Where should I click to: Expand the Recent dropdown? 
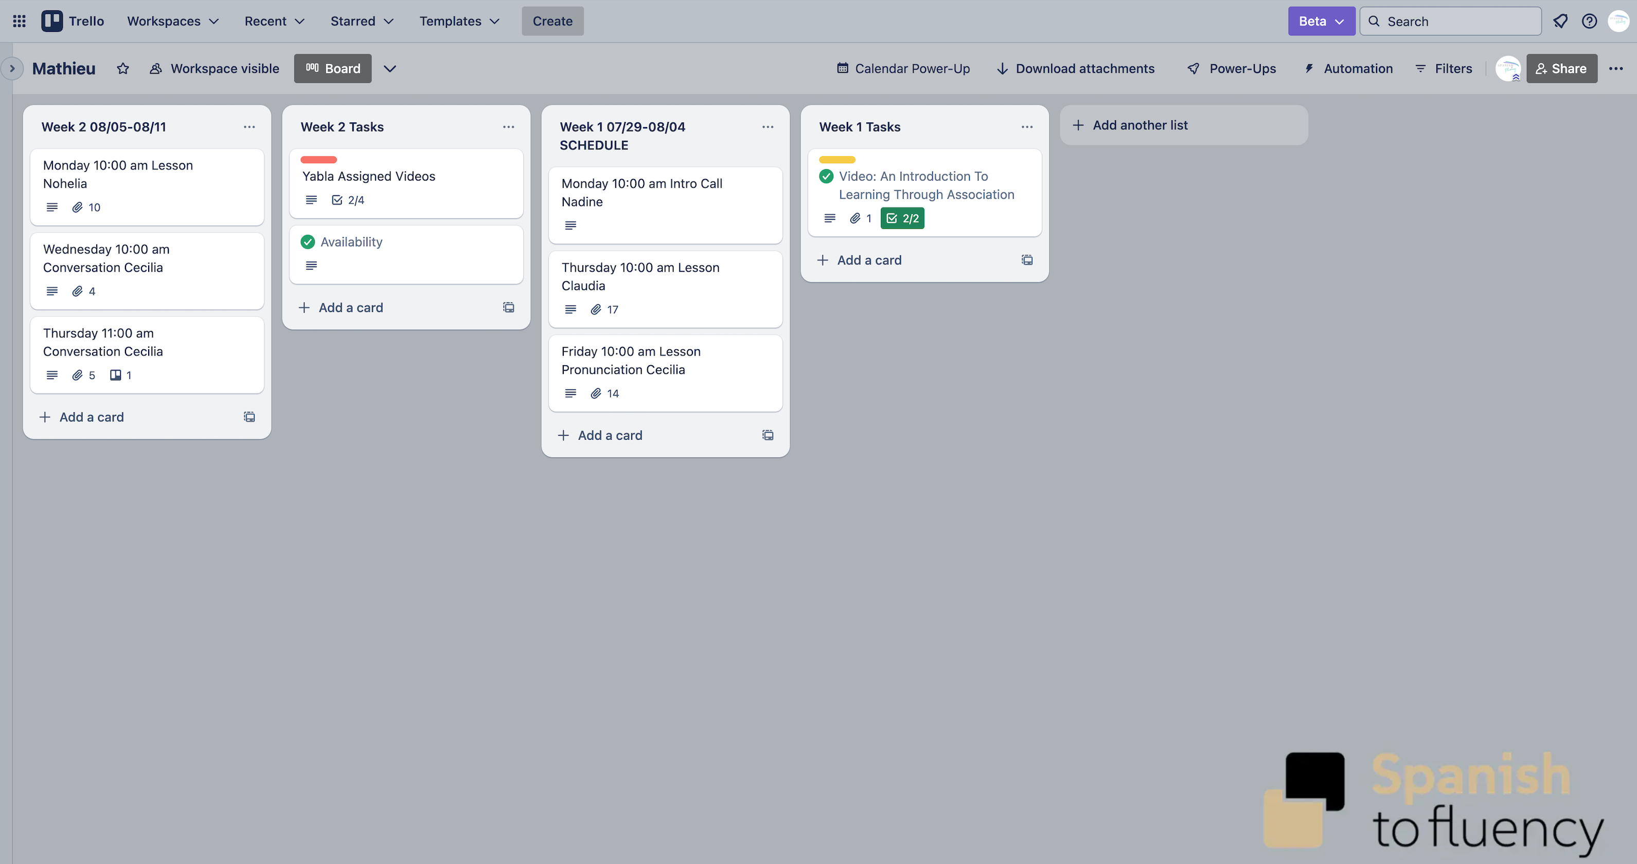coord(275,21)
